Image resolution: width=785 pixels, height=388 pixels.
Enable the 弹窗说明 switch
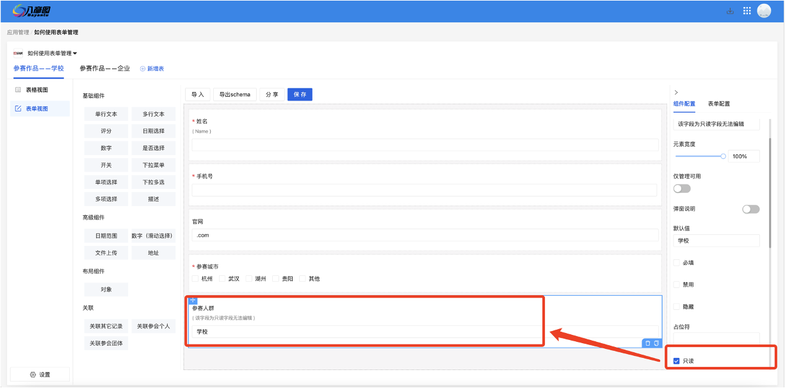(x=750, y=209)
